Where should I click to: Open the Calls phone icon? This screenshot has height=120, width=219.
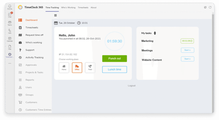[x=10, y=31]
